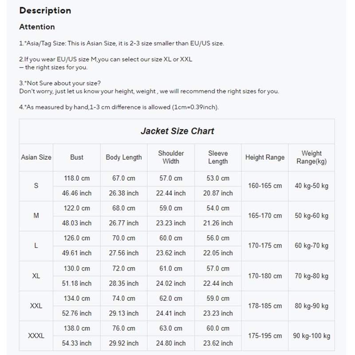Click the Bust column header
355x355 pixels.
[x=77, y=157]
